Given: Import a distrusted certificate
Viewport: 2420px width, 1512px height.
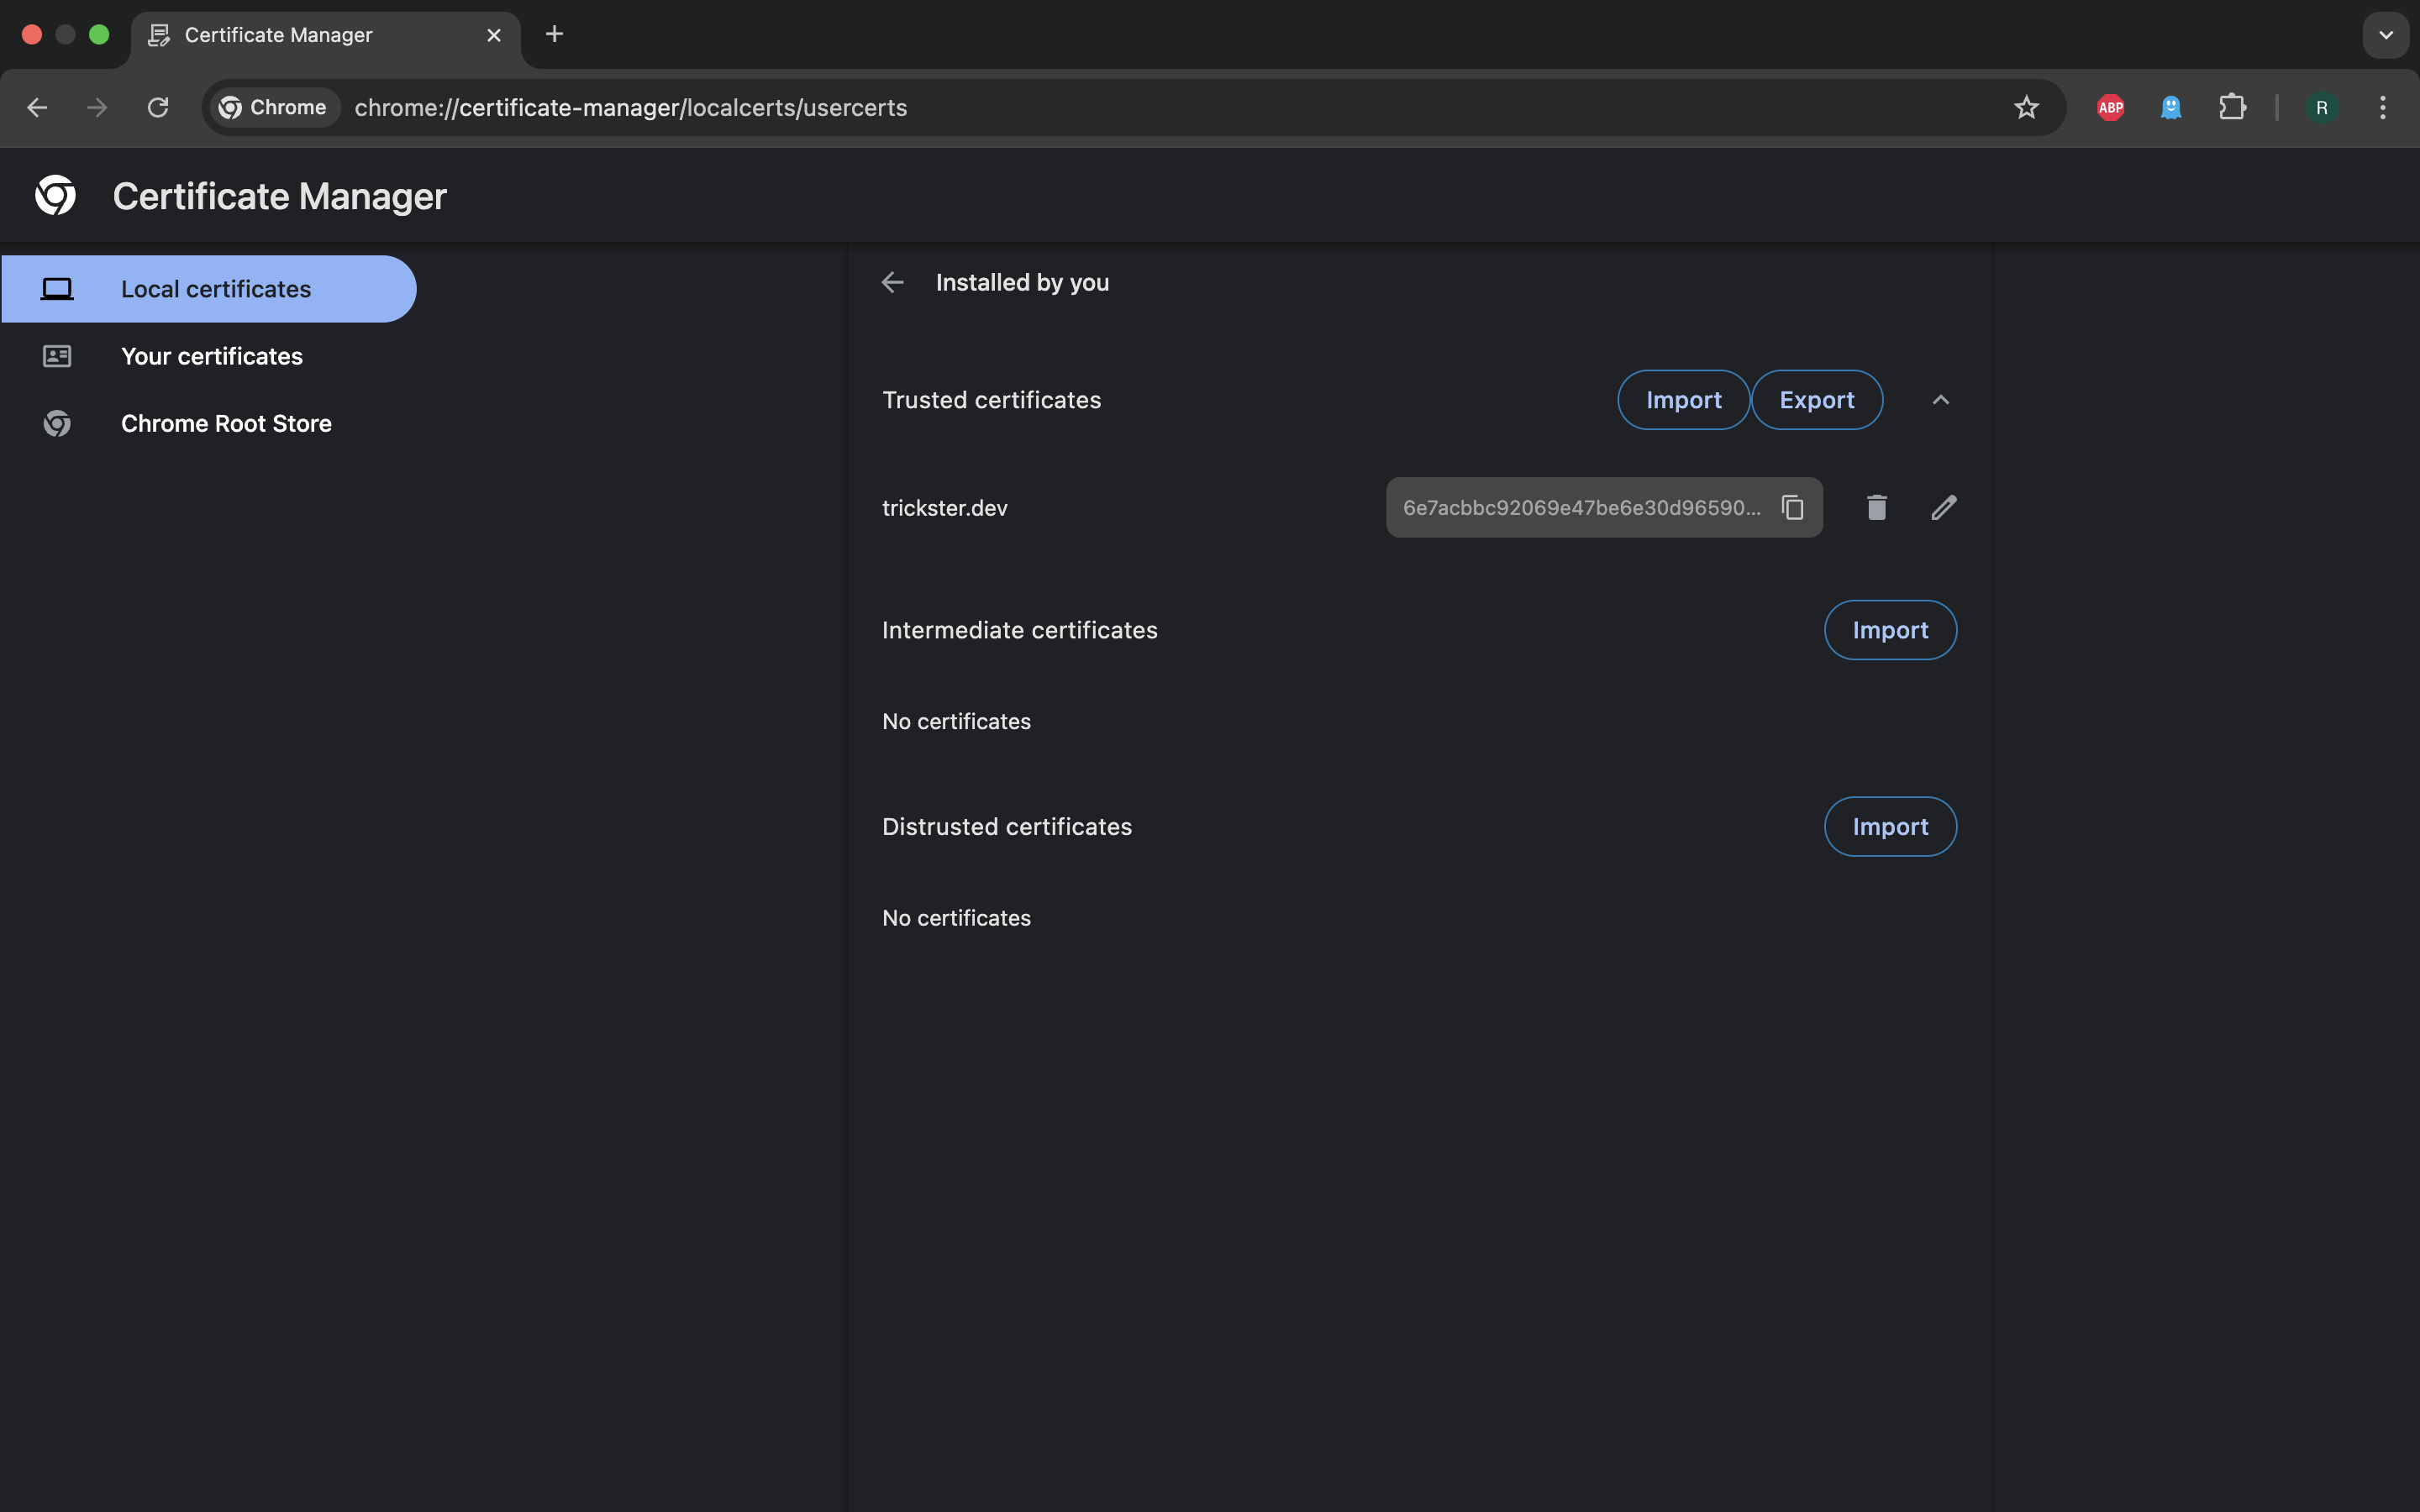Looking at the screenshot, I should pyautogui.click(x=1889, y=827).
